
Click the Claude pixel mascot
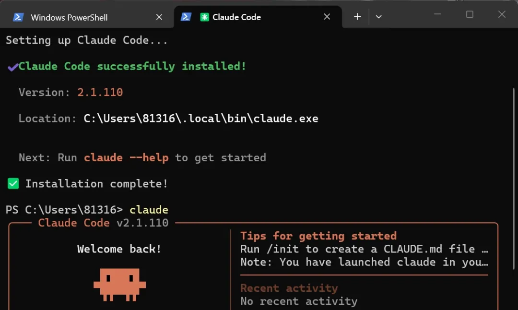(x=119, y=285)
